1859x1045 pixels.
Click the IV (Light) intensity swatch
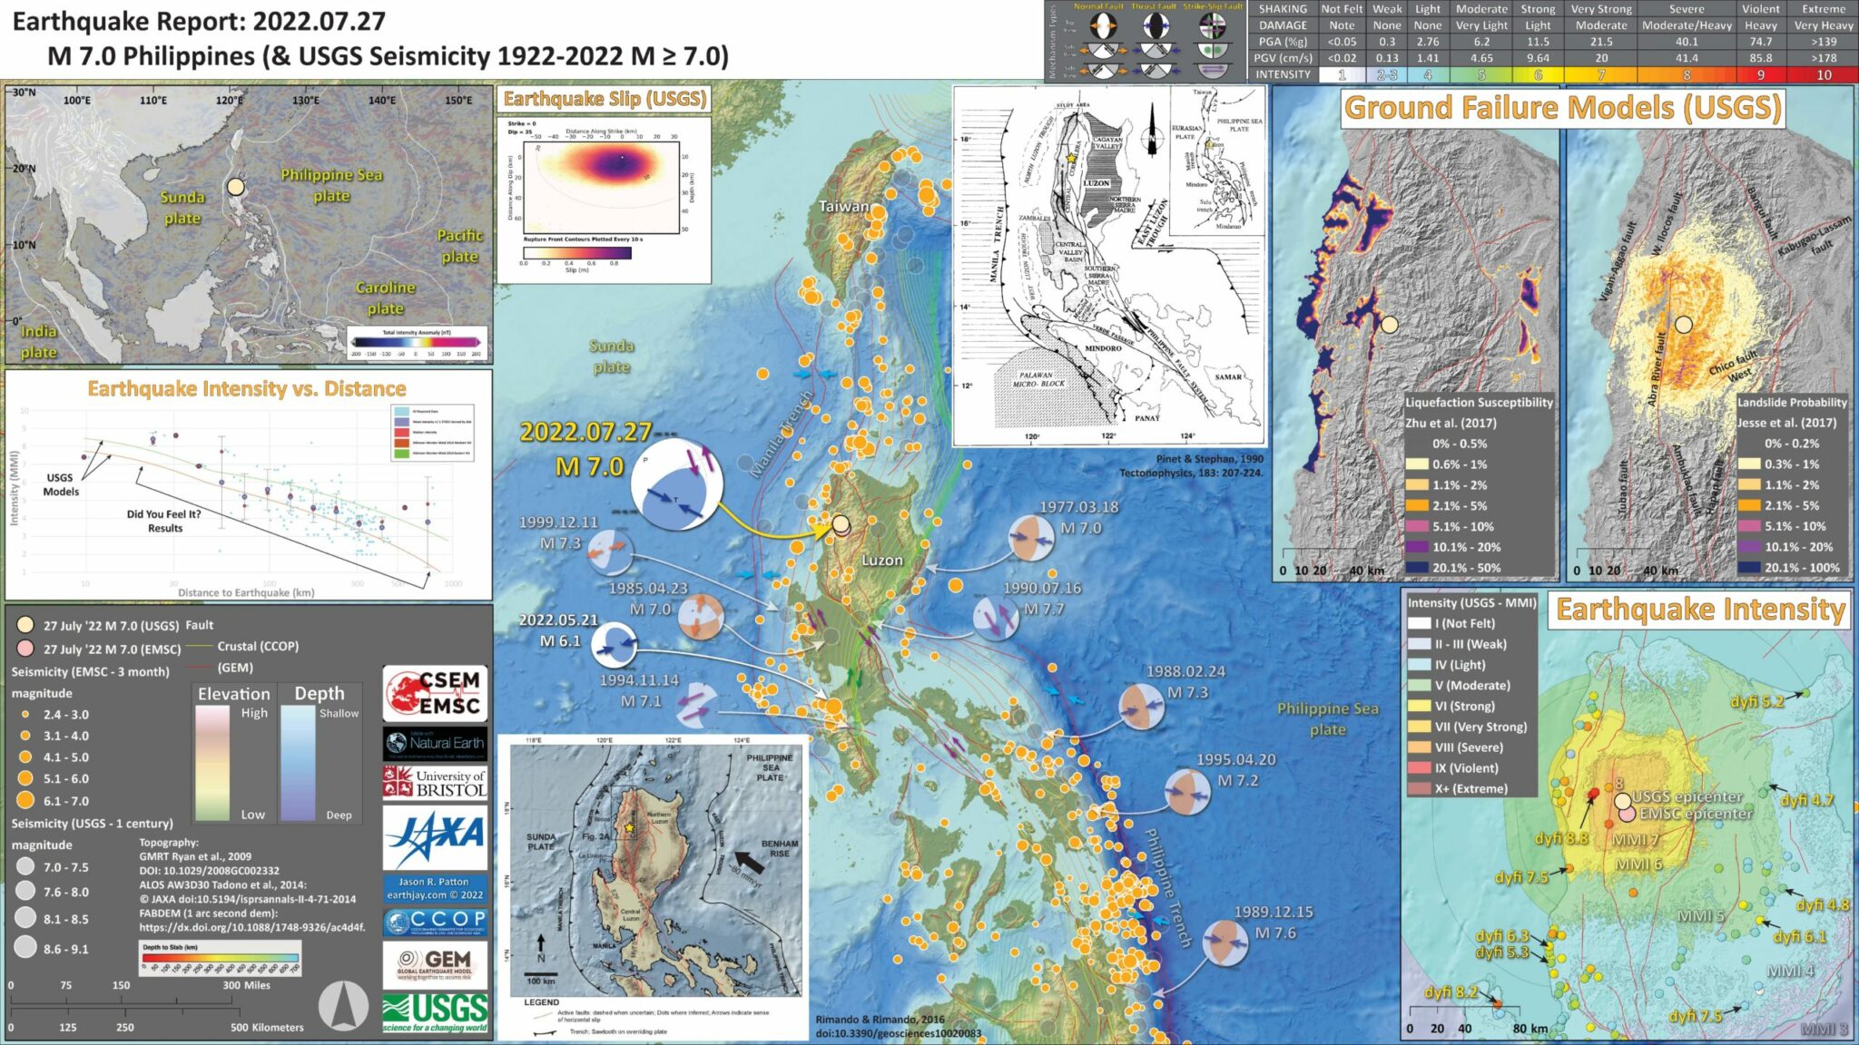pyautogui.click(x=1419, y=664)
